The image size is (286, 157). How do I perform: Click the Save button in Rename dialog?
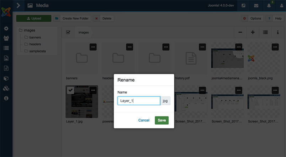[x=161, y=120]
